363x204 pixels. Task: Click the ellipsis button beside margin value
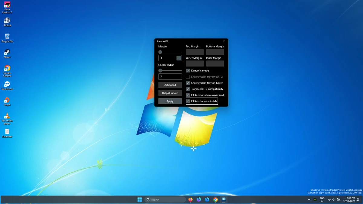(x=179, y=58)
